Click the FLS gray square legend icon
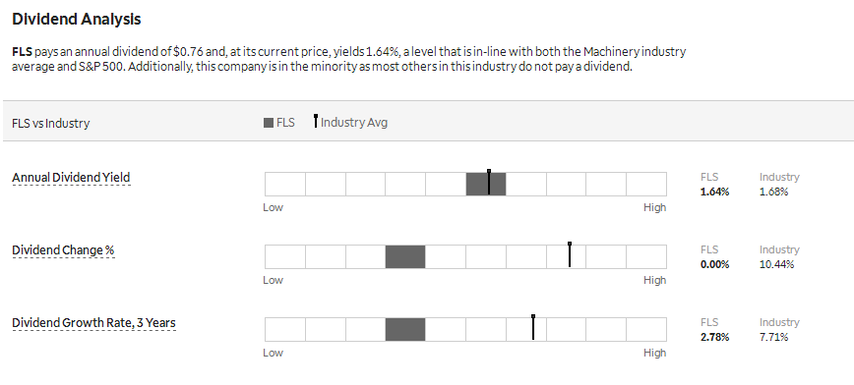Image resolution: width=854 pixels, height=385 pixels. coord(269,123)
